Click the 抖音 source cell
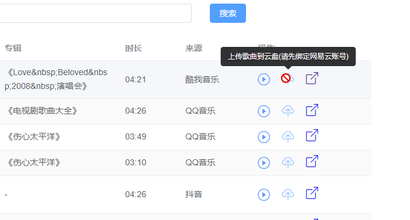 click(194, 195)
